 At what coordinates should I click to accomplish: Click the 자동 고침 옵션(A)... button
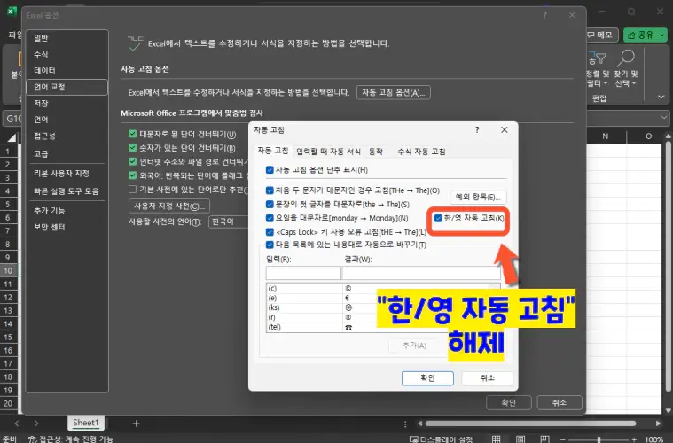(x=393, y=93)
